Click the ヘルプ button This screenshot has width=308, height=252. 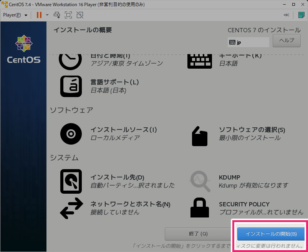(286, 41)
